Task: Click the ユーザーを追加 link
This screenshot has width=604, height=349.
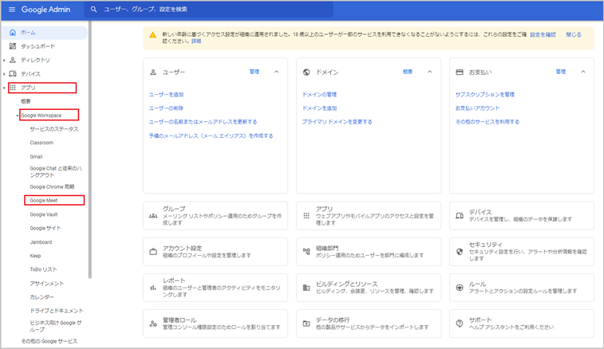Action: point(166,94)
